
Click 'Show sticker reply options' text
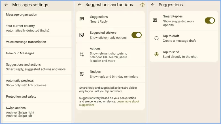pos(108,38)
